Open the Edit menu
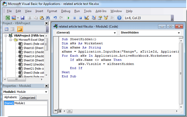The height and width of the screenshot is (117, 187). pyautogui.click(x=18, y=11)
